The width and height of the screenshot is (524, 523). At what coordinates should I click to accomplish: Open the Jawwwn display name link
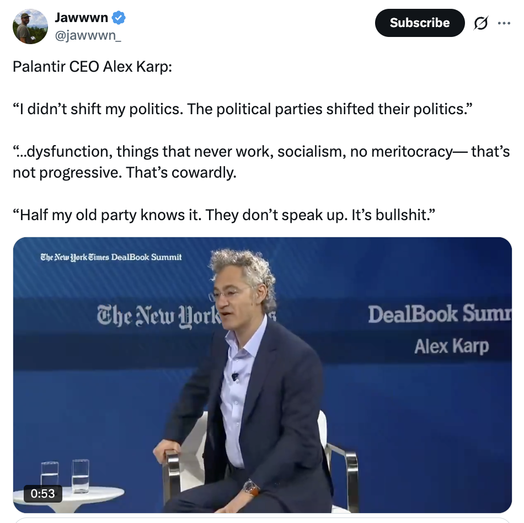tap(81, 17)
